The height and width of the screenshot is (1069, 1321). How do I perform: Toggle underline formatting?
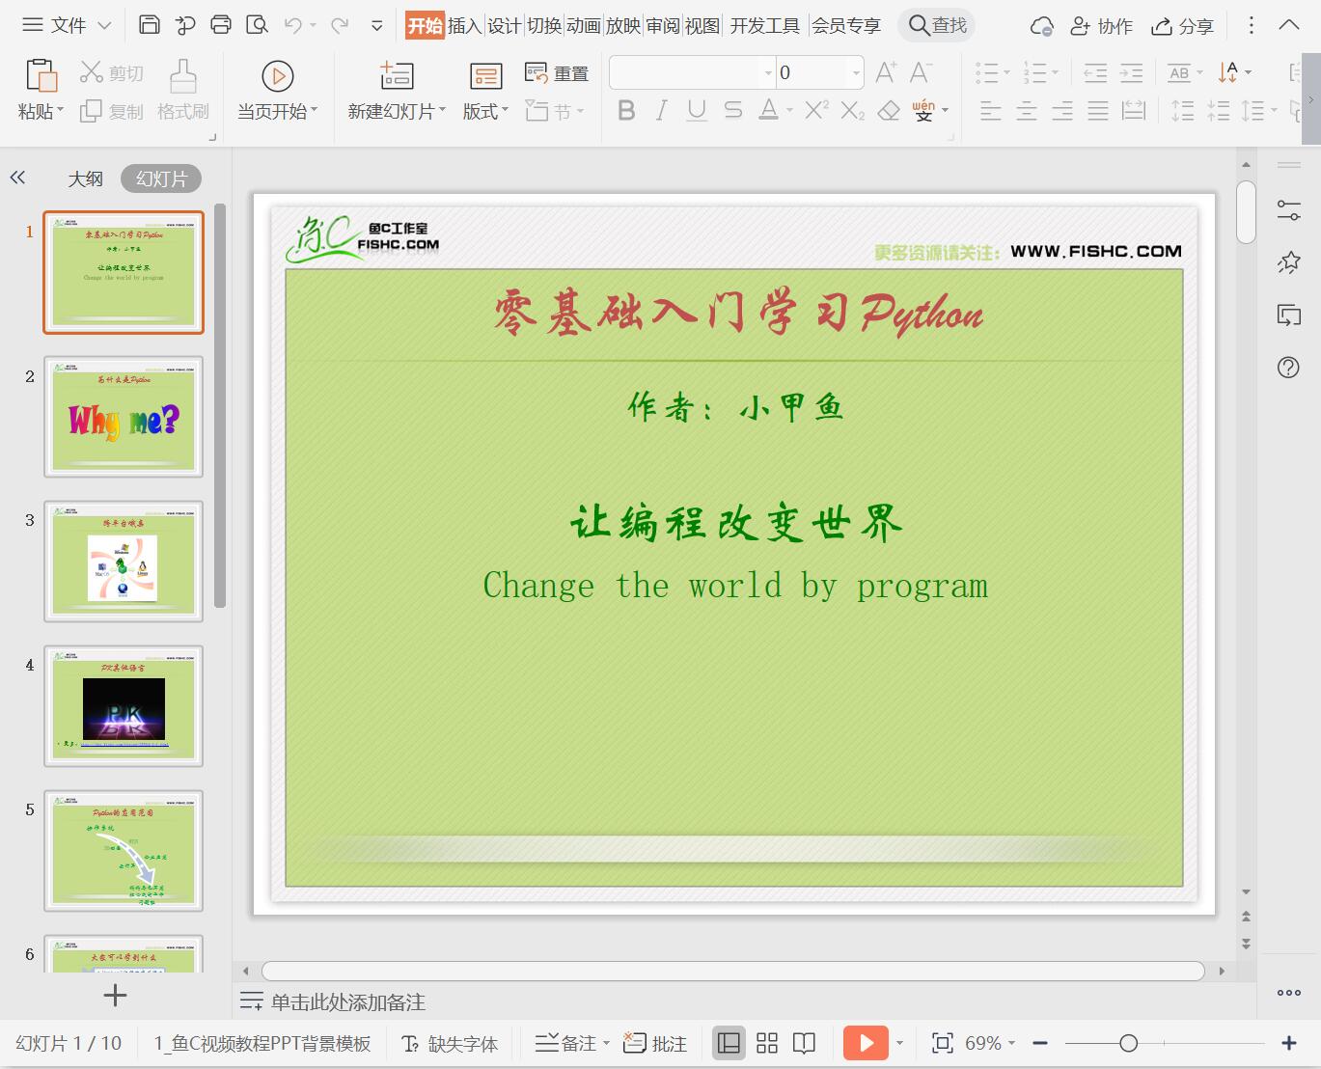[x=696, y=110]
